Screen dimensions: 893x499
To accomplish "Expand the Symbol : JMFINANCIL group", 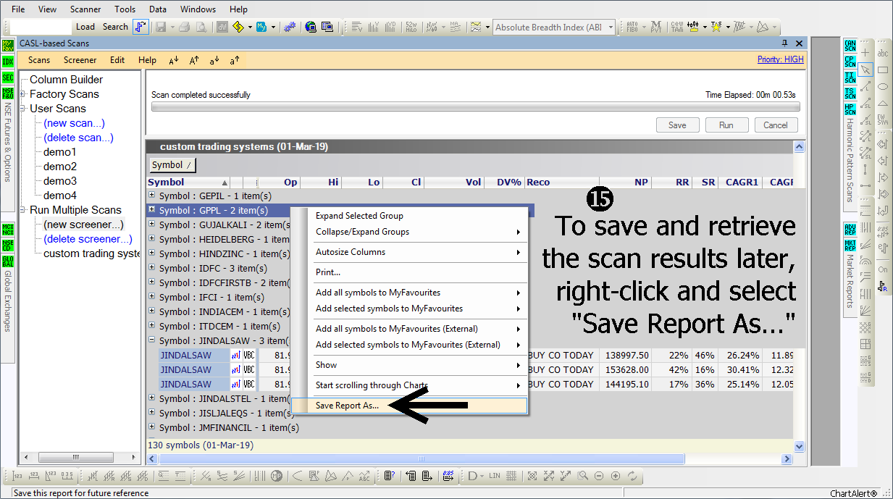I will click(151, 427).
